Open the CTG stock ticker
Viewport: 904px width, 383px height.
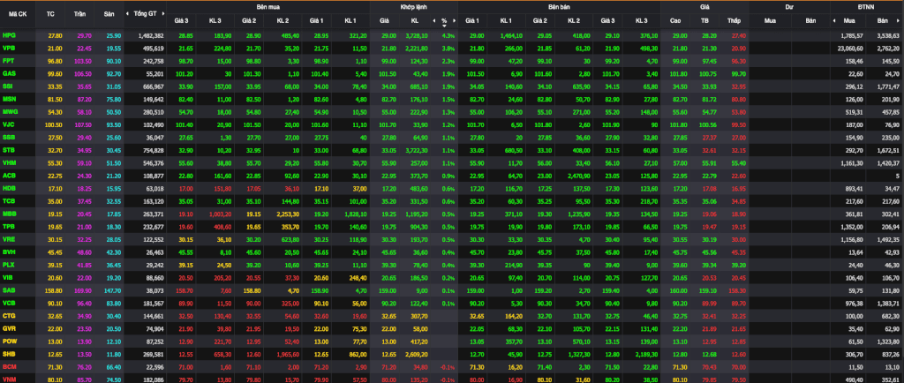pyautogui.click(x=9, y=315)
